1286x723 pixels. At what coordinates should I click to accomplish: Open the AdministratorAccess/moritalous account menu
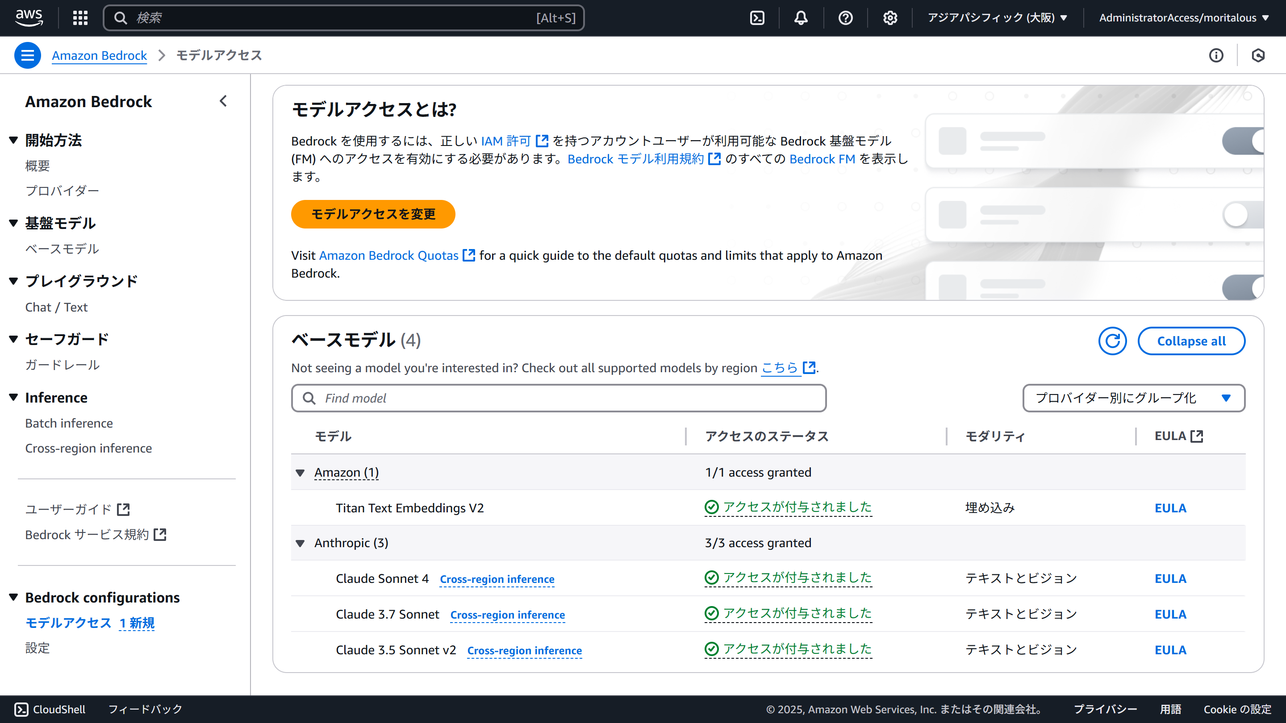[x=1184, y=18]
